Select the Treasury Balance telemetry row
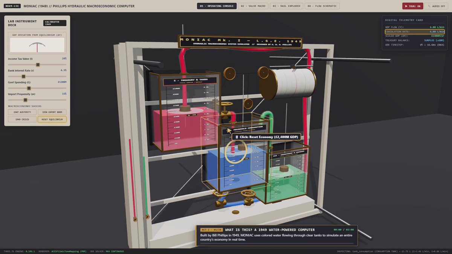 [414, 40]
